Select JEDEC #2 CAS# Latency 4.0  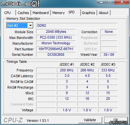tap(87, 76)
